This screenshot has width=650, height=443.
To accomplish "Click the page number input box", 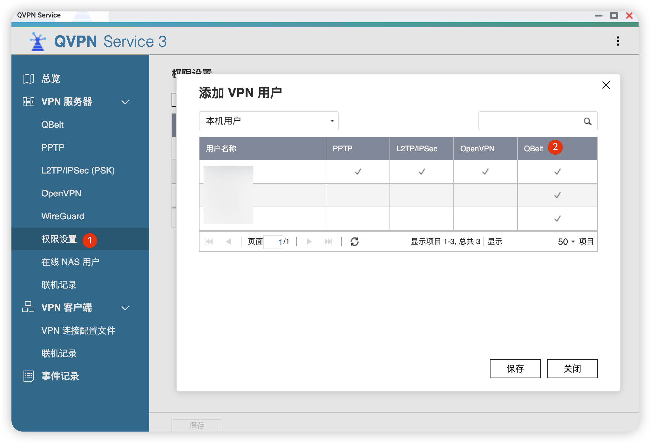I will pos(273,242).
